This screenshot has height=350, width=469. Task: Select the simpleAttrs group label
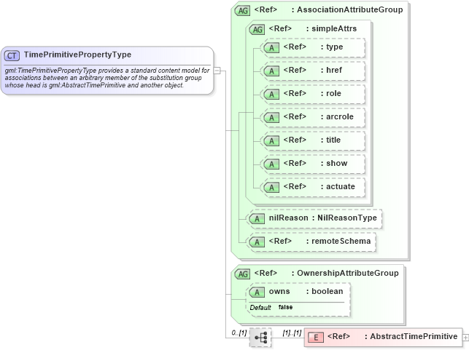click(334, 28)
